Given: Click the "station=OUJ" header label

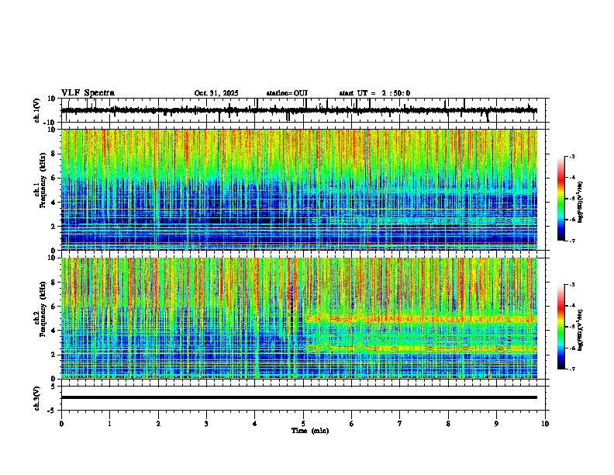Looking at the screenshot, I should [x=287, y=93].
